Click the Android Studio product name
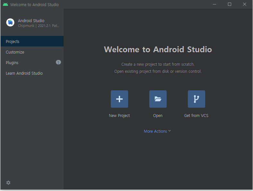The width and height of the screenshot is (253, 191). point(31,21)
